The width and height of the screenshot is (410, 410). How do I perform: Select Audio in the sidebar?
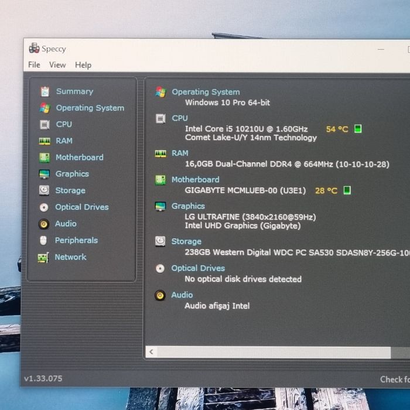click(x=66, y=224)
